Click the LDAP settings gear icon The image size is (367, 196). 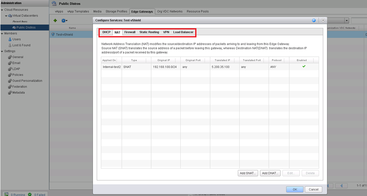pos(10,69)
